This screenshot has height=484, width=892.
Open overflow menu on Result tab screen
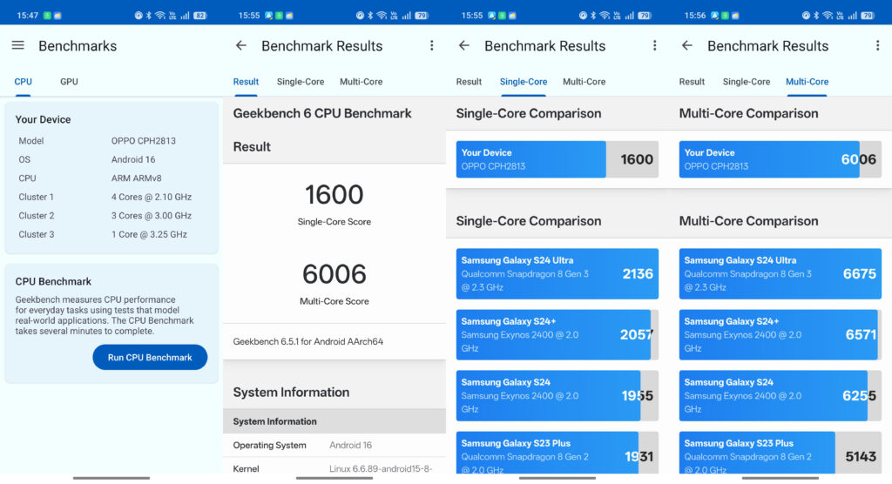[432, 45]
